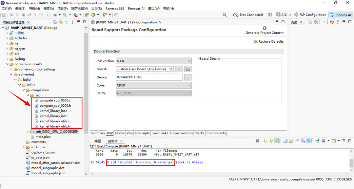
Task: Click the green Generate Project Content icon
Action: pyautogui.click(x=265, y=28)
